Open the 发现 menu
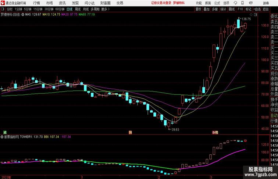This screenshot has height=179, width=278. pos(75,3)
